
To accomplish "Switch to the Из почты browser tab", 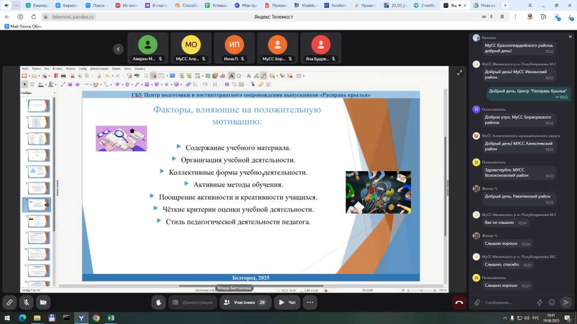I will [127, 6].
